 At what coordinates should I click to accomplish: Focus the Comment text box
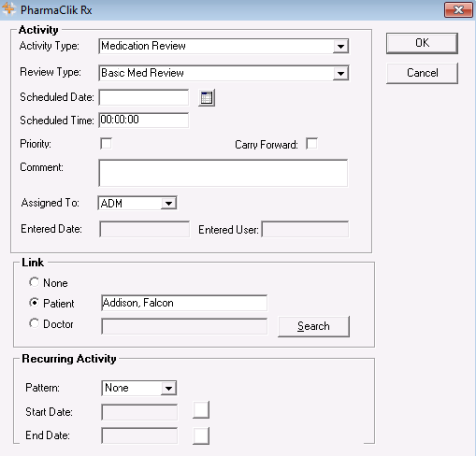223,173
